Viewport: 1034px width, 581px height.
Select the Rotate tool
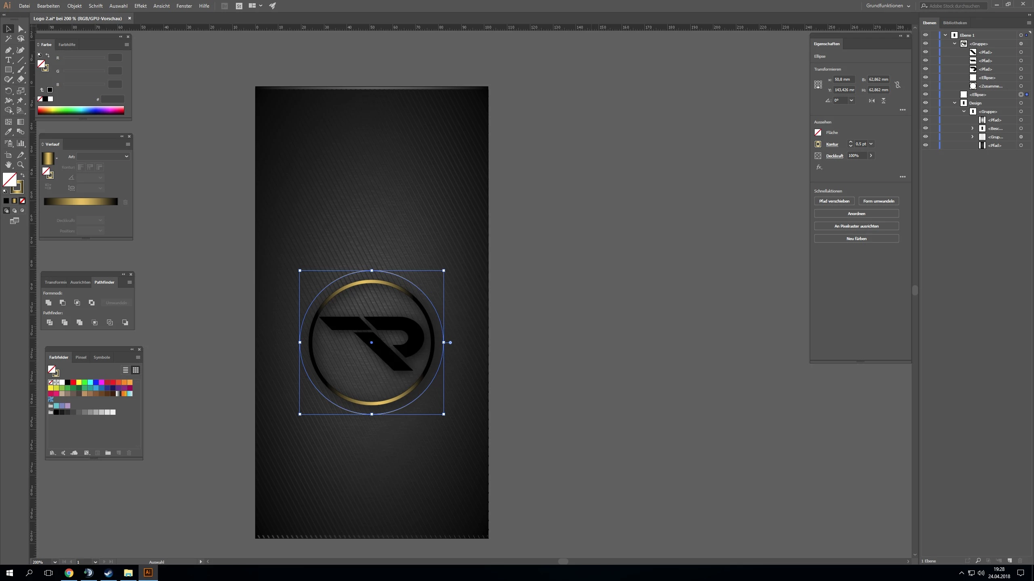point(8,91)
